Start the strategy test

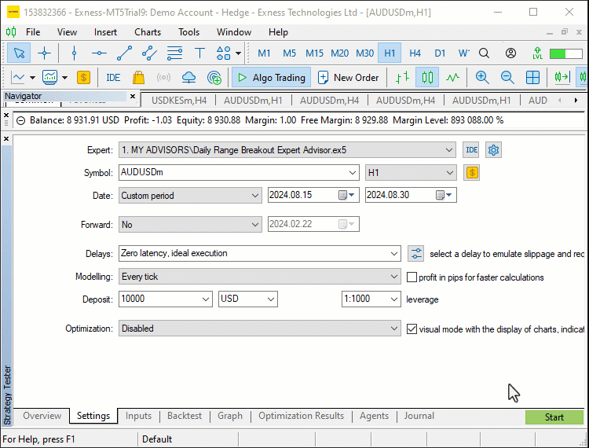pos(554,417)
